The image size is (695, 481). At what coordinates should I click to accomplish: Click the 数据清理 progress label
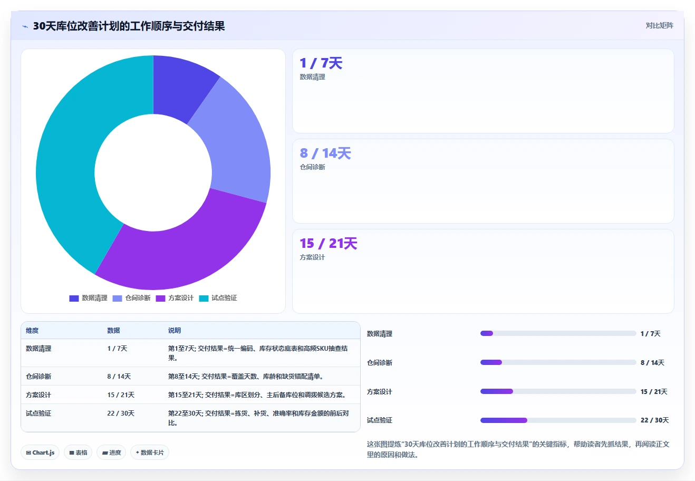point(380,334)
